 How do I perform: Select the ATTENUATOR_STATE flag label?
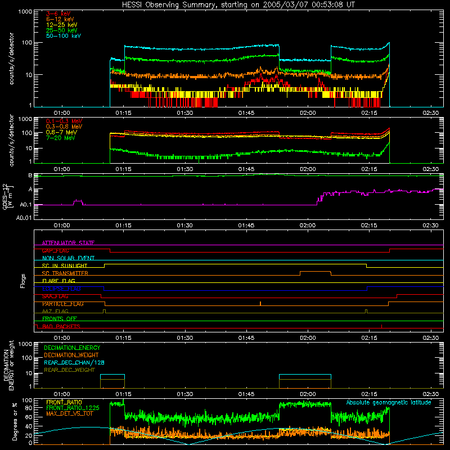tap(68, 243)
